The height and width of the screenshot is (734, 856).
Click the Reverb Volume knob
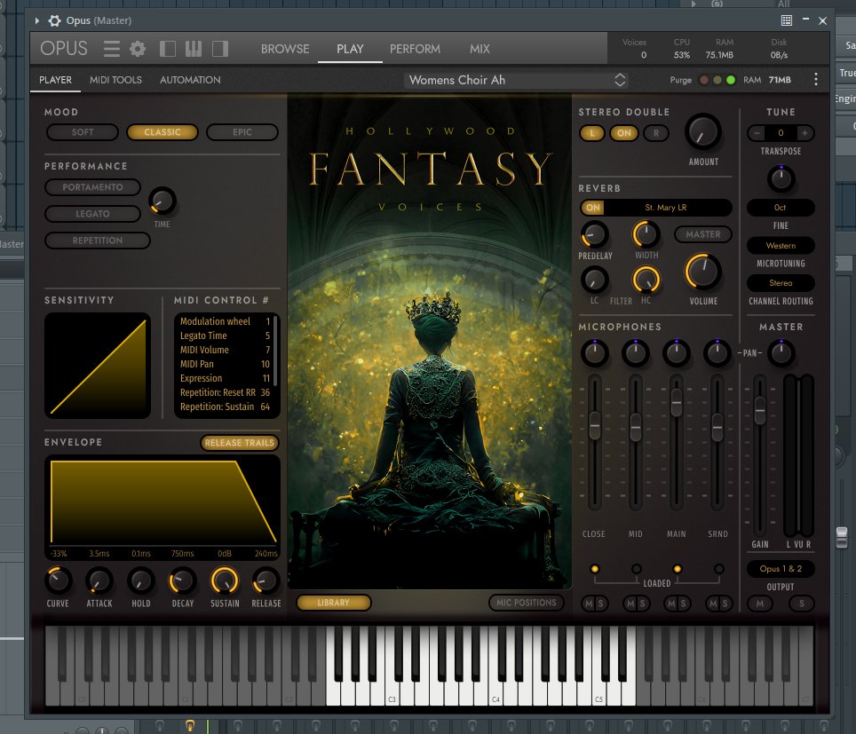(703, 272)
